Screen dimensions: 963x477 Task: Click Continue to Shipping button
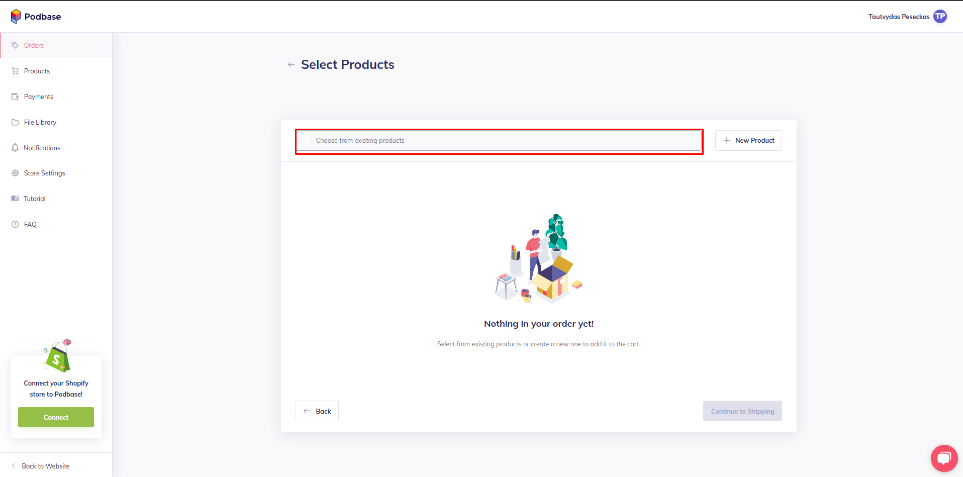(x=742, y=411)
